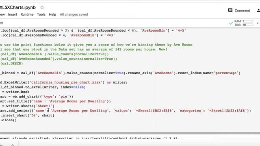The width and height of the screenshot is (260, 146).
Task: Open the Runtime menu
Action: (27, 15)
